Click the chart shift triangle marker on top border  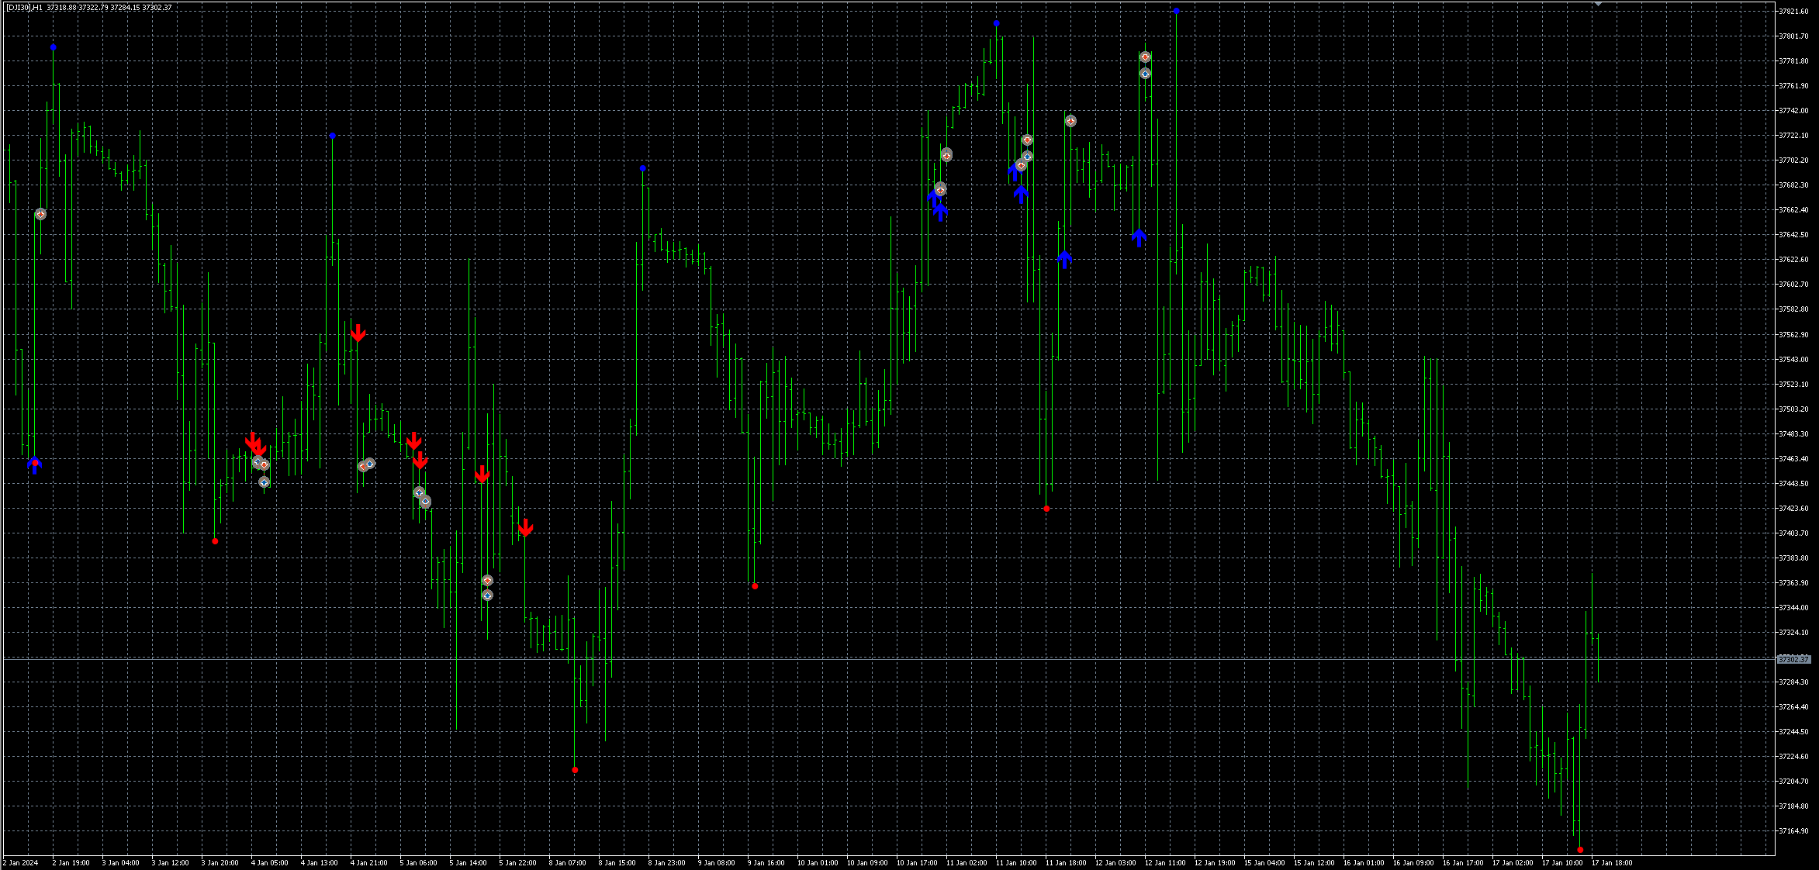1599,5
